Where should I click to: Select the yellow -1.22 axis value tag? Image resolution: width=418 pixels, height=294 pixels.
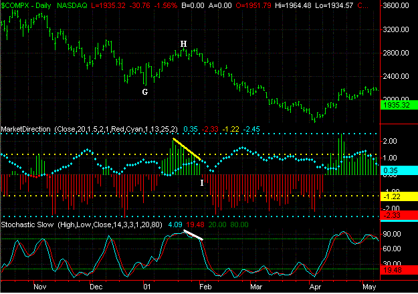(399, 196)
